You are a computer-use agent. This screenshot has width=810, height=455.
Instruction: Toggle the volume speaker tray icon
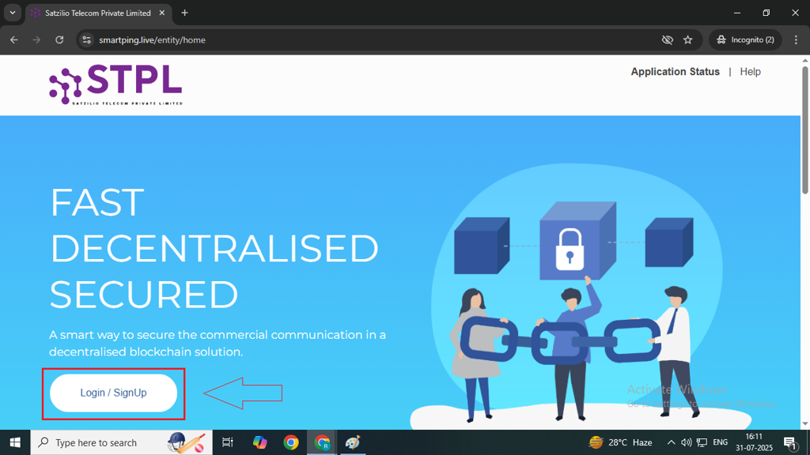click(x=686, y=442)
